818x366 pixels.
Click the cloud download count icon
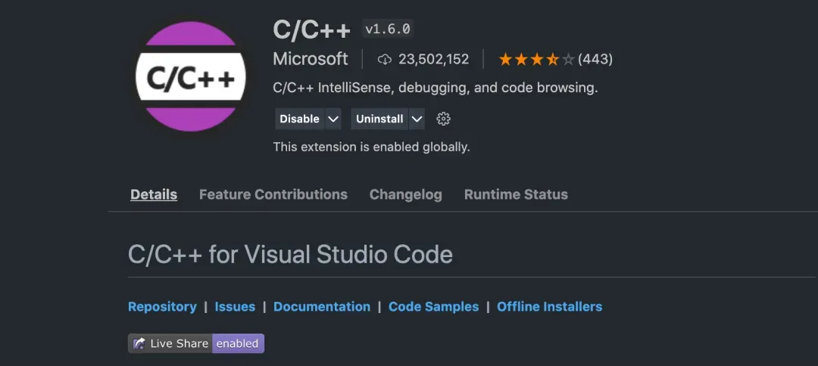(x=385, y=59)
